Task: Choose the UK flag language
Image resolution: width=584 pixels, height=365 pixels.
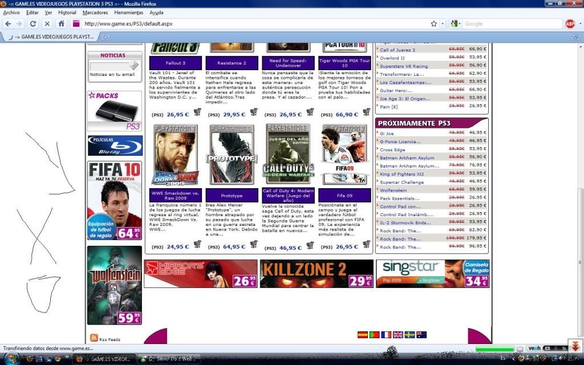Action: coord(398,335)
